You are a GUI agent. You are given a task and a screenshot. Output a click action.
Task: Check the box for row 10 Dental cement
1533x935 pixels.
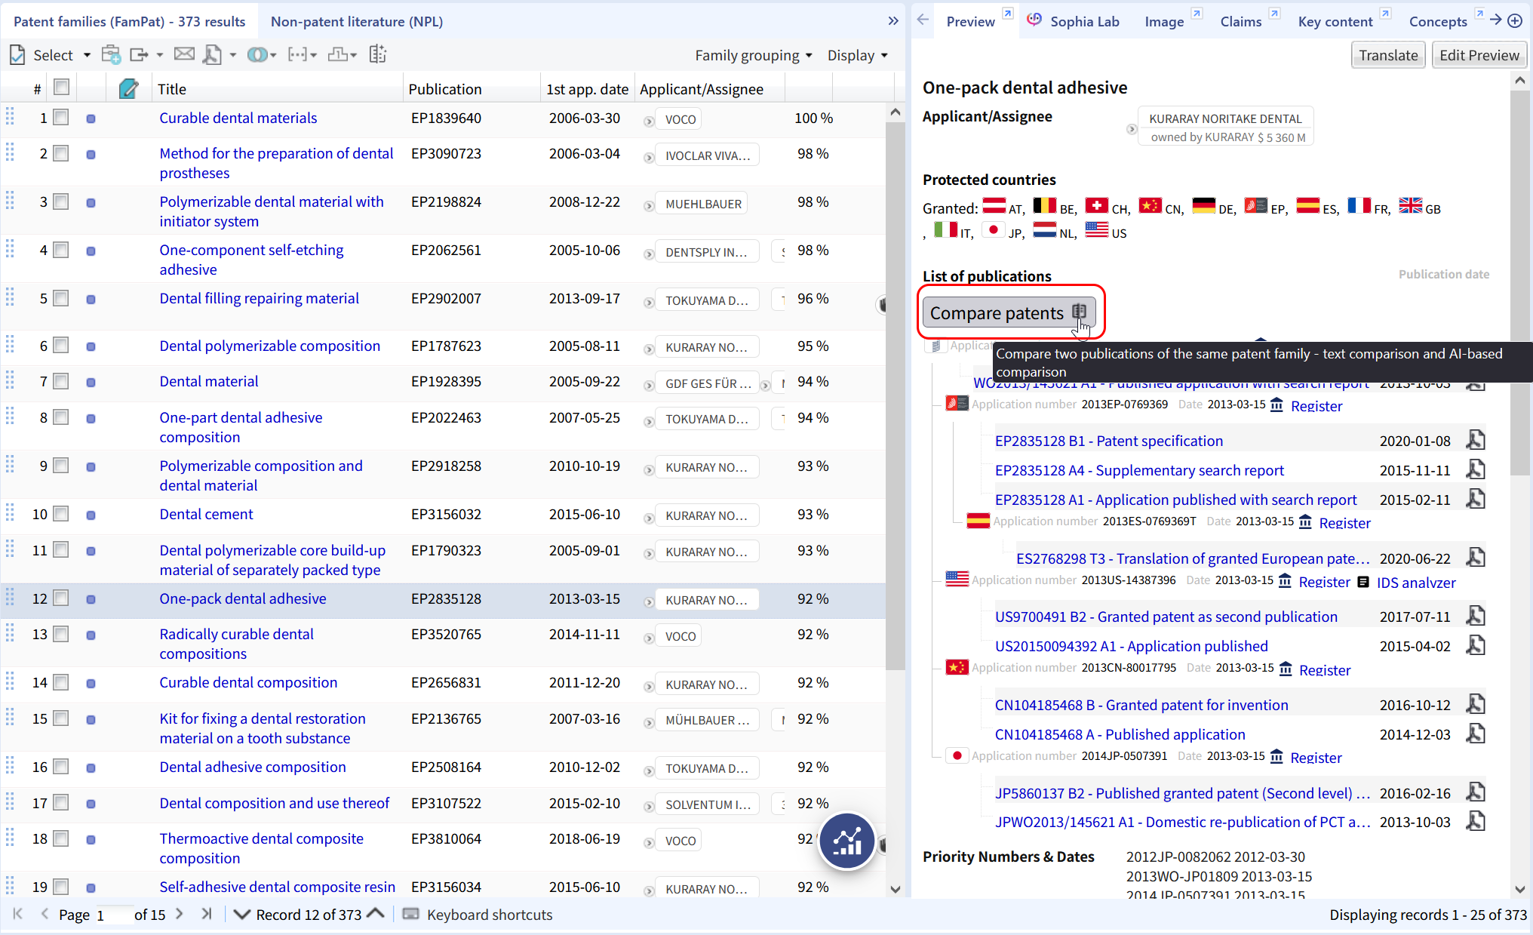coord(61,513)
